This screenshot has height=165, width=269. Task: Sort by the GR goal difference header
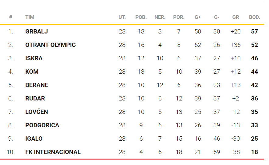pyautogui.click(x=235, y=17)
